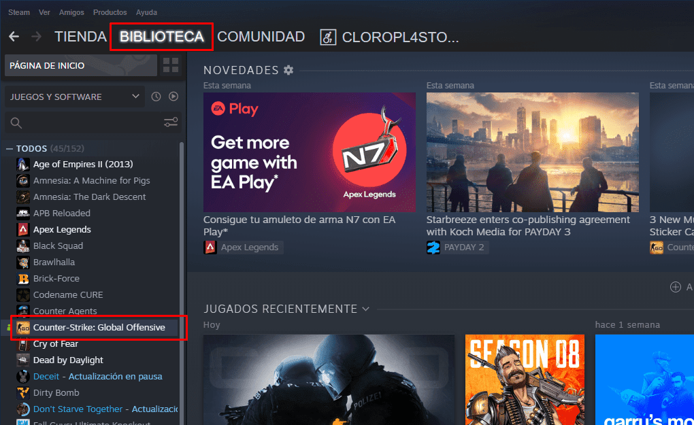Click Apex Legends icon in game list
The height and width of the screenshot is (425, 694).
[23, 230]
